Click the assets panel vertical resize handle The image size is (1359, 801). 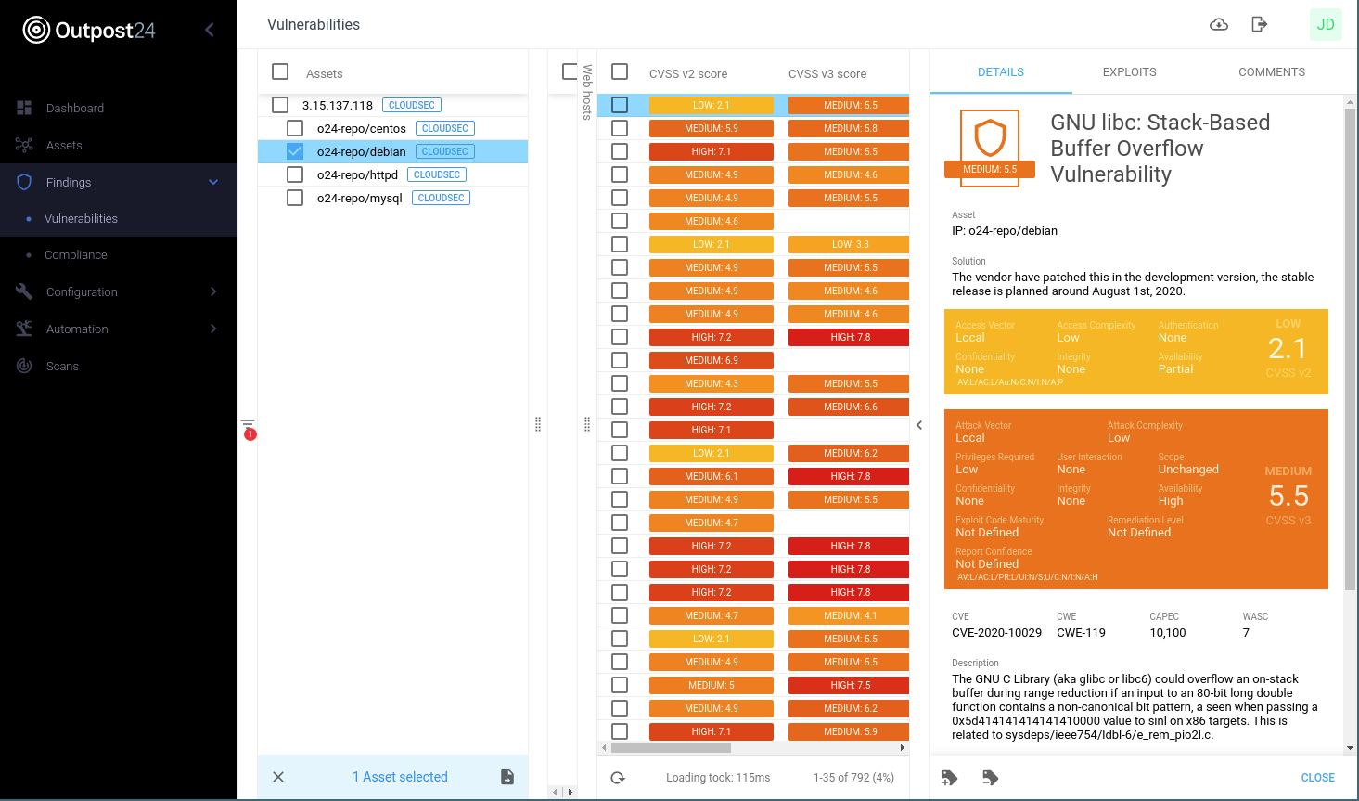click(538, 424)
